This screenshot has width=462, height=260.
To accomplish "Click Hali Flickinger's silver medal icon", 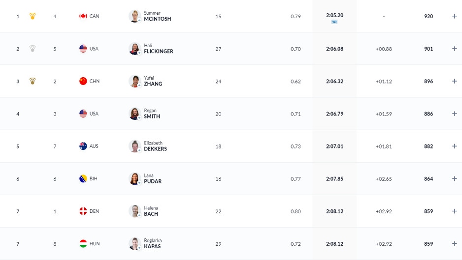I will pyautogui.click(x=33, y=49).
